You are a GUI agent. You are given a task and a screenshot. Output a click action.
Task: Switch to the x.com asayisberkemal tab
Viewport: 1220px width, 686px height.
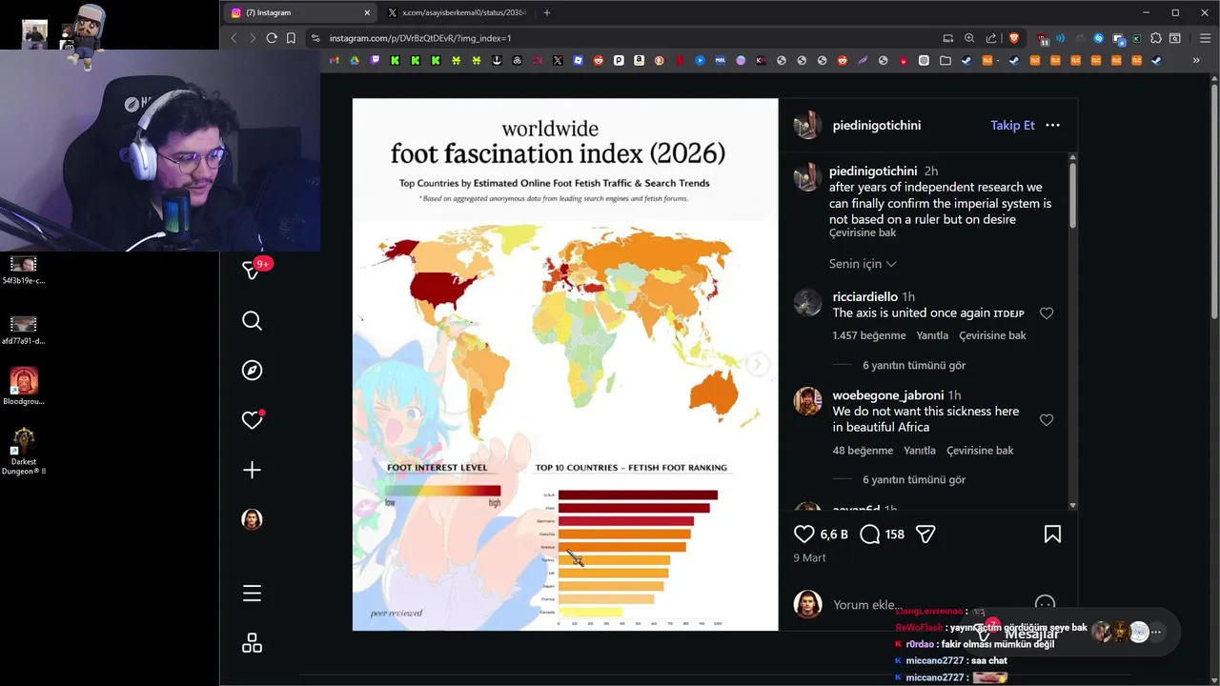(x=458, y=12)
